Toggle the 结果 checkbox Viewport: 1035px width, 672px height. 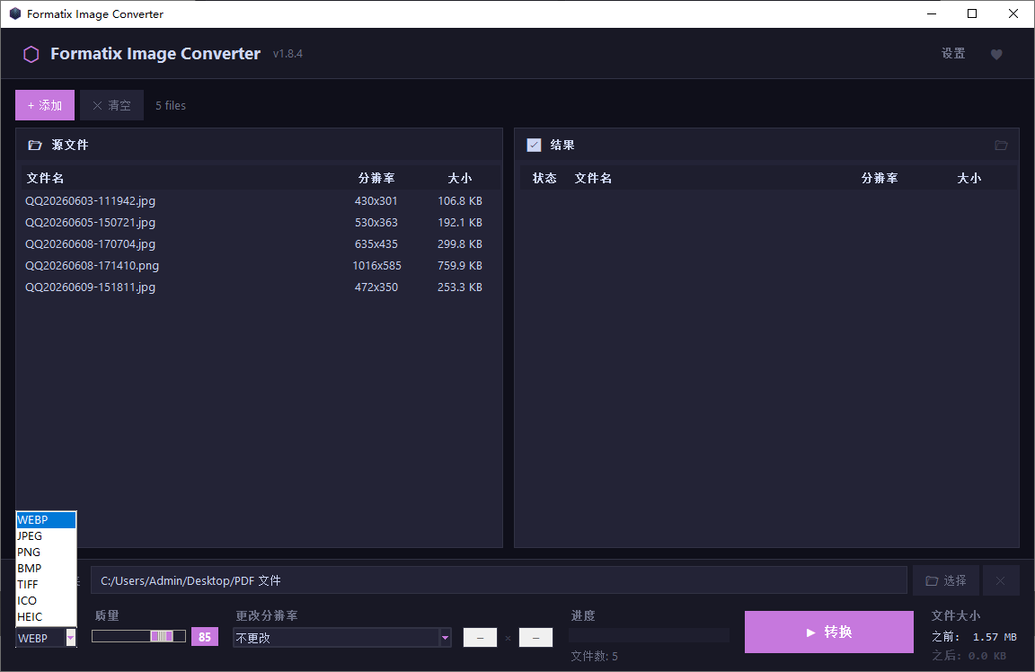click(x=534, y=145)
